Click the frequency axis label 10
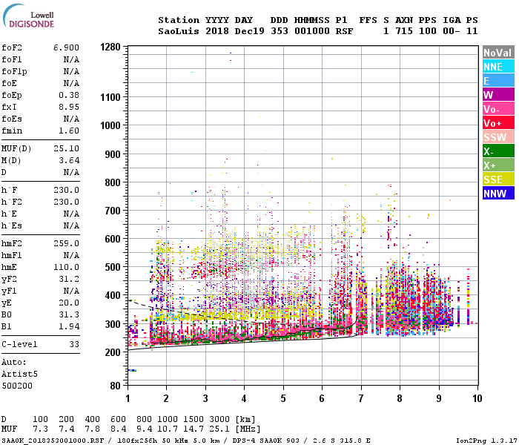The width and height of the screenshot is (519, 445). point(477,398)
